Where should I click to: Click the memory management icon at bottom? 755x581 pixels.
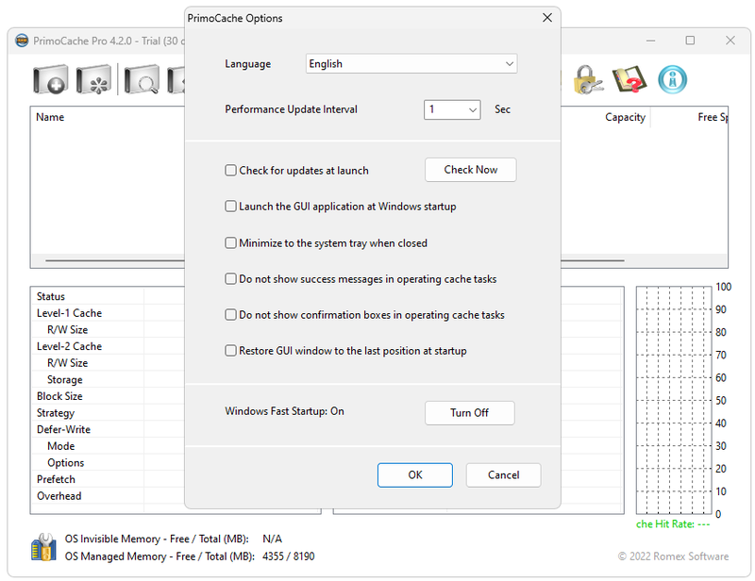43,547
